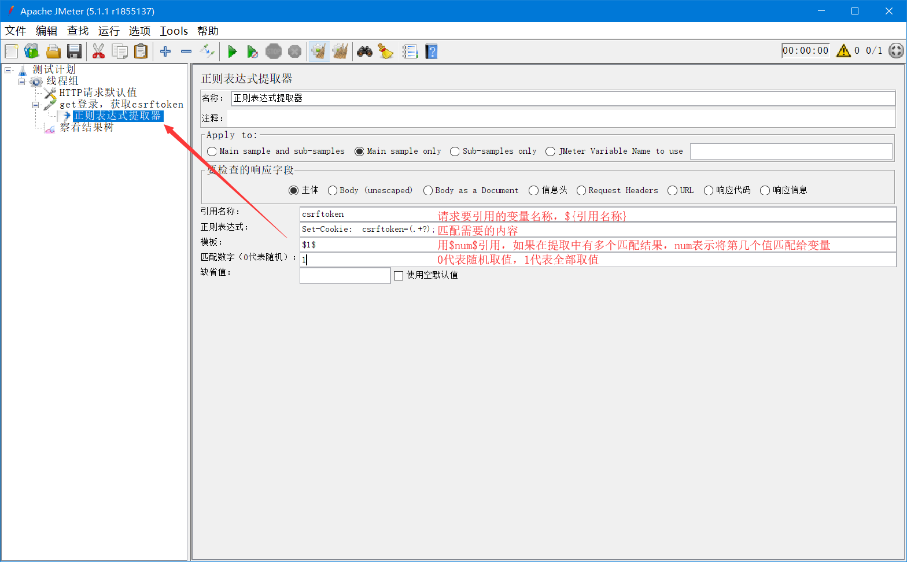Image resolution: width=907 pixels, height=562 pixels.
Task: Open the 帮助 menu
Action: [x=208, y=31]
